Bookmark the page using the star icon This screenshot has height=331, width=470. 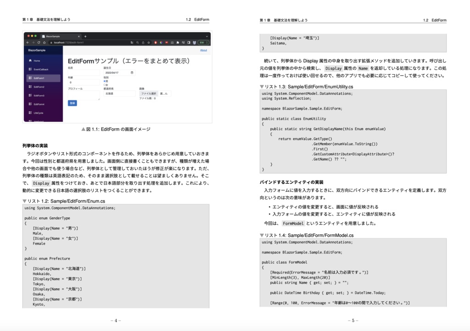tap(149, 43)
